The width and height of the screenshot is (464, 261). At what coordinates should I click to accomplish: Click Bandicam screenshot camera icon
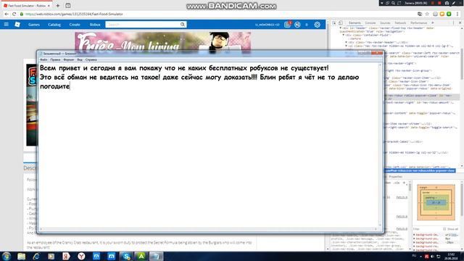(447, 3)
